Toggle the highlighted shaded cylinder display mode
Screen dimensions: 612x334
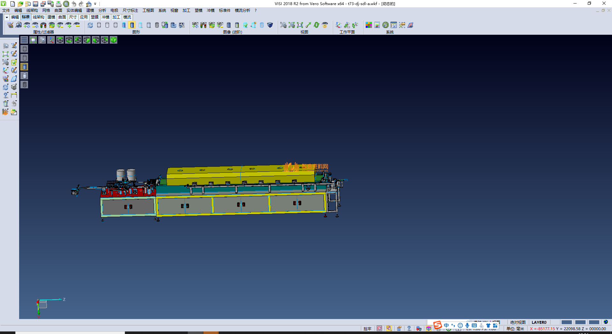[x=132, y=25]
